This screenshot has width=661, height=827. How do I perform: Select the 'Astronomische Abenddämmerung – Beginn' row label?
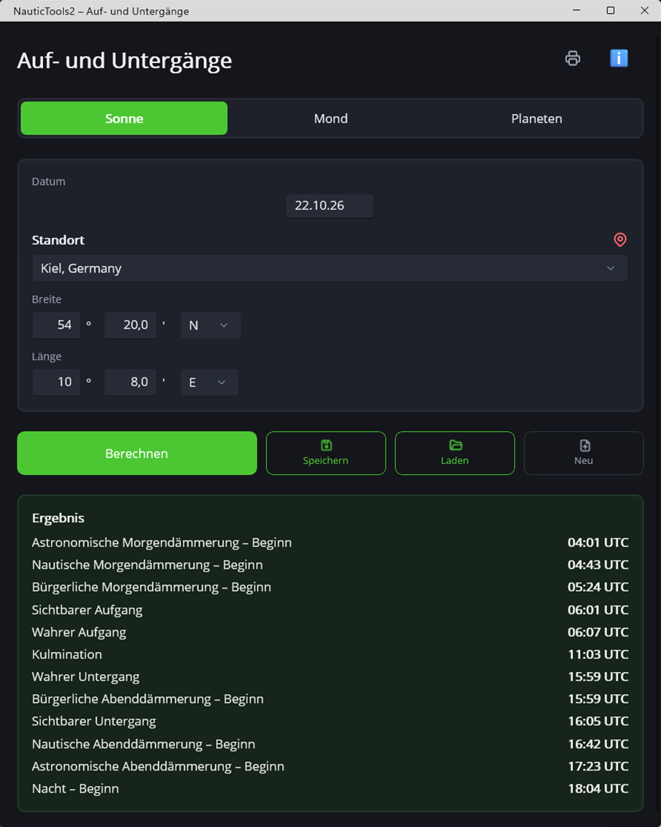(x=158, y=766)
